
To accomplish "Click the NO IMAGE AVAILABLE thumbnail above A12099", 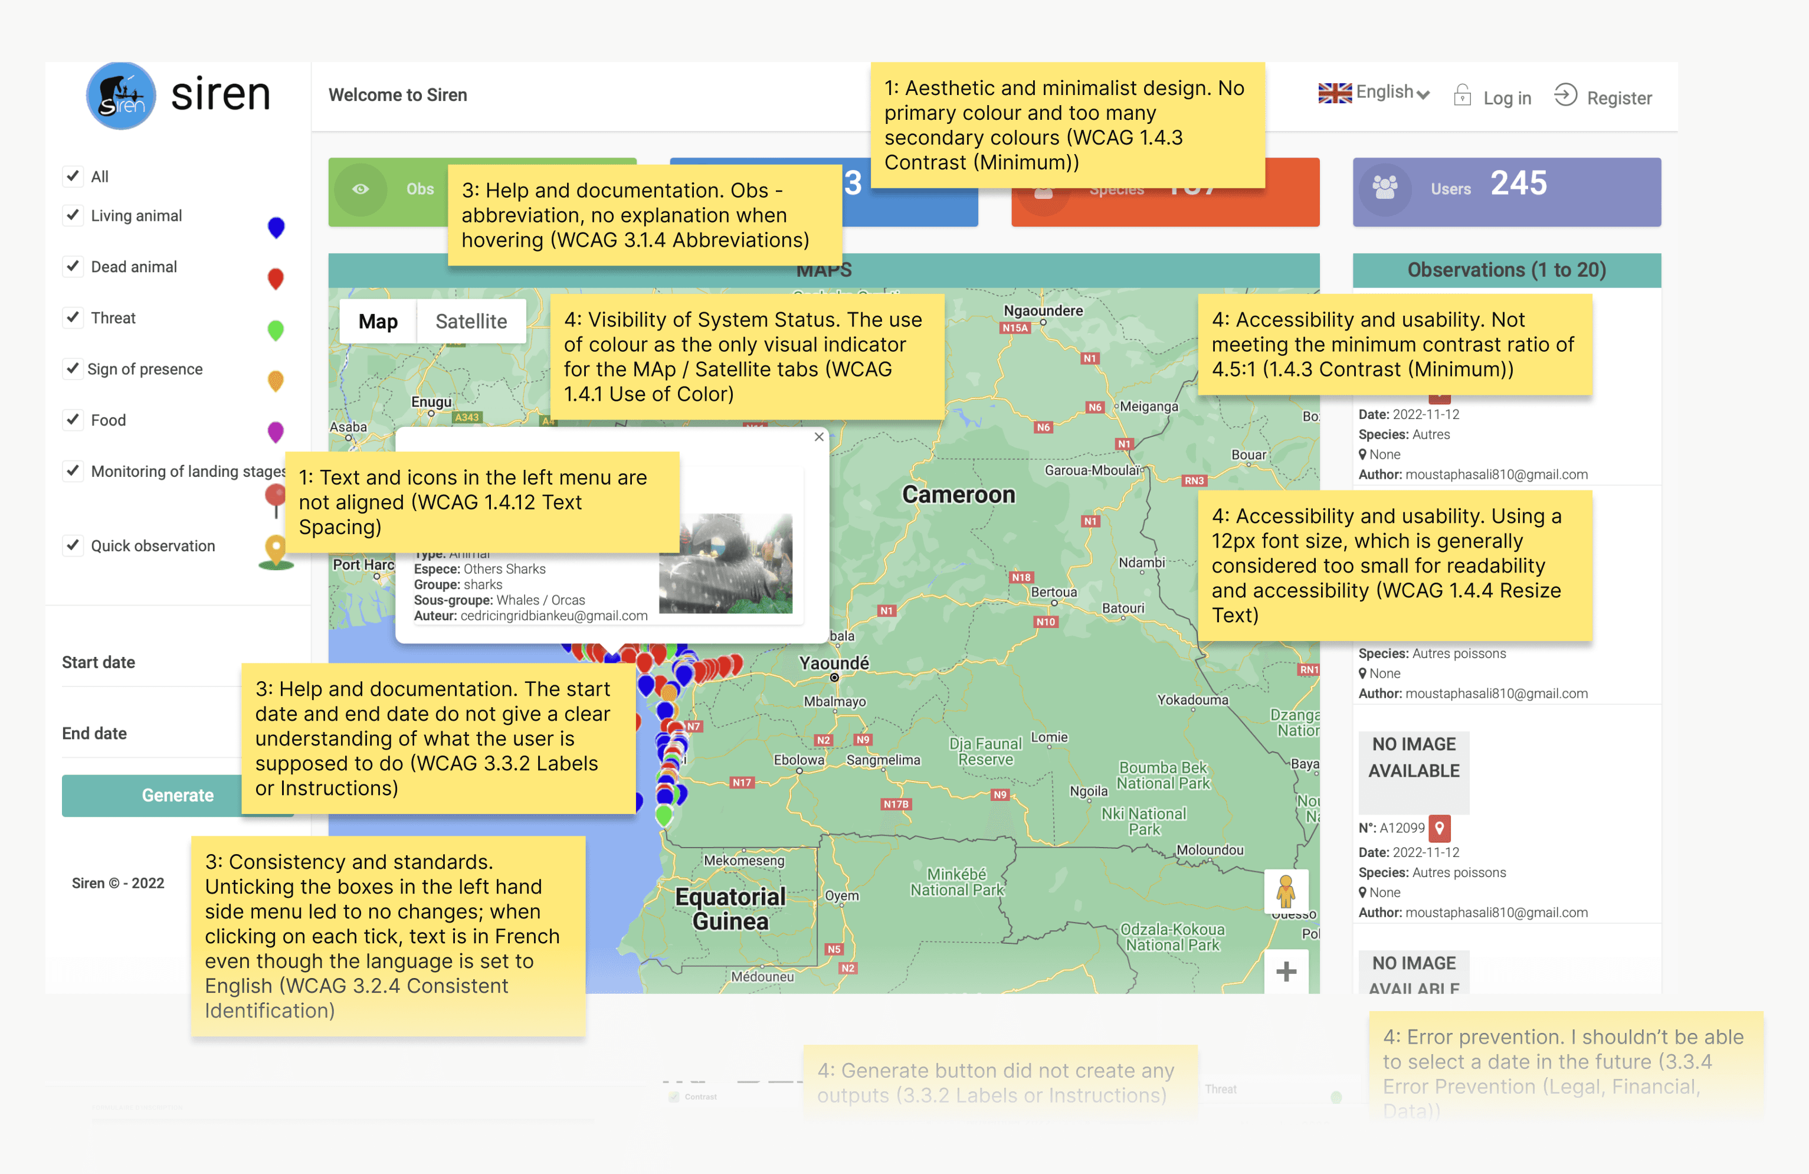I will (1414, 772).
